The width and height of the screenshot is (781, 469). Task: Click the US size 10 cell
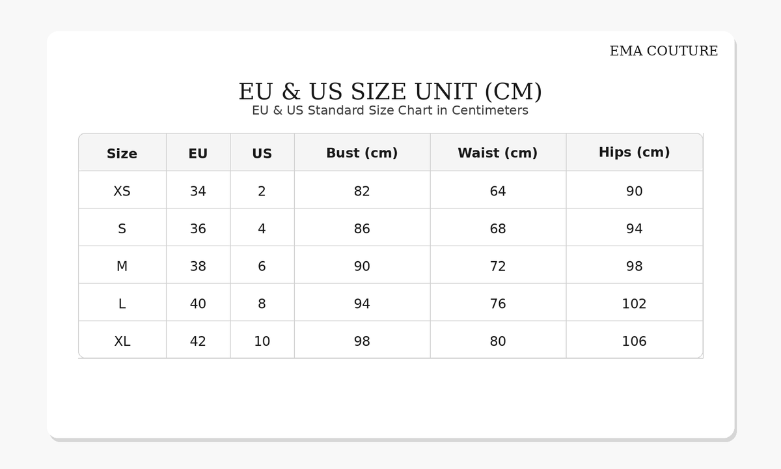(262, 341)
